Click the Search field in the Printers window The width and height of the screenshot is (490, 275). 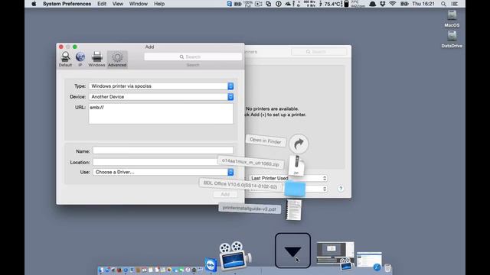[318, 52]
